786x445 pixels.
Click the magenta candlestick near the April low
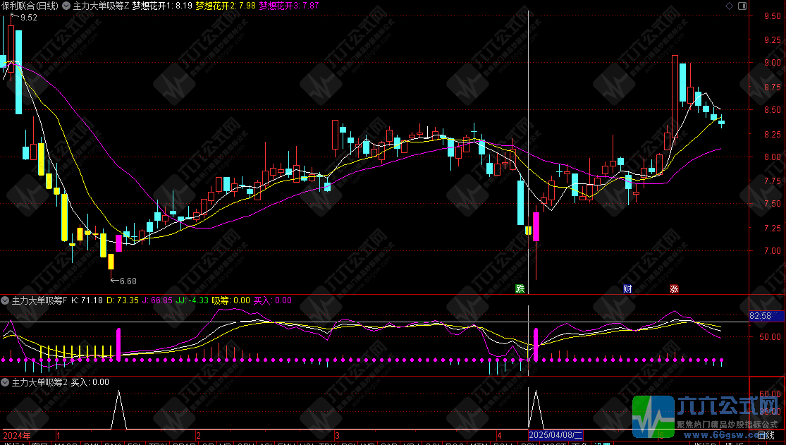536,226
